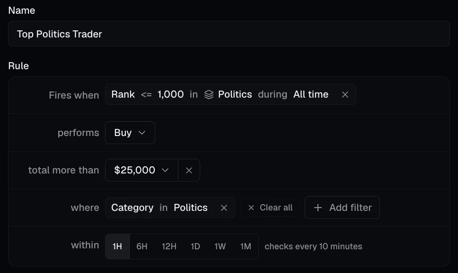The height and width of the screenshot is (273, 458).
Task: Click the 'Politics' value in the Category filter
Action: click(191, 208)
